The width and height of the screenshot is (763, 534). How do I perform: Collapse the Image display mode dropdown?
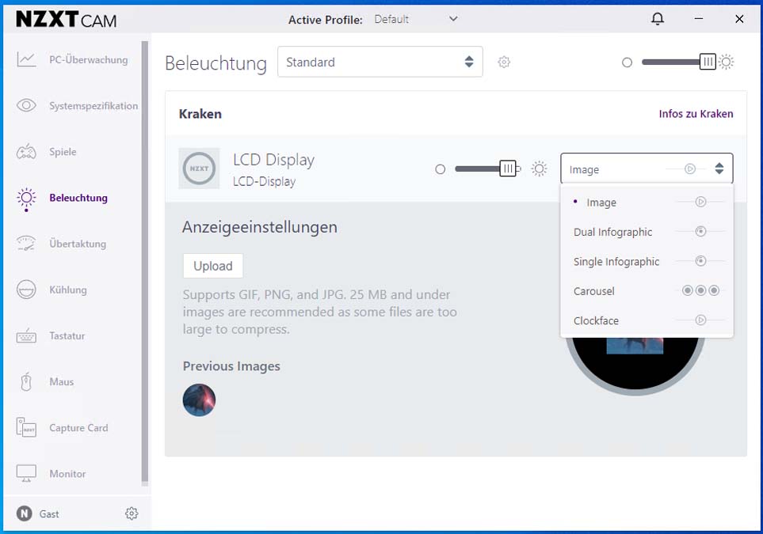point(647,169)
